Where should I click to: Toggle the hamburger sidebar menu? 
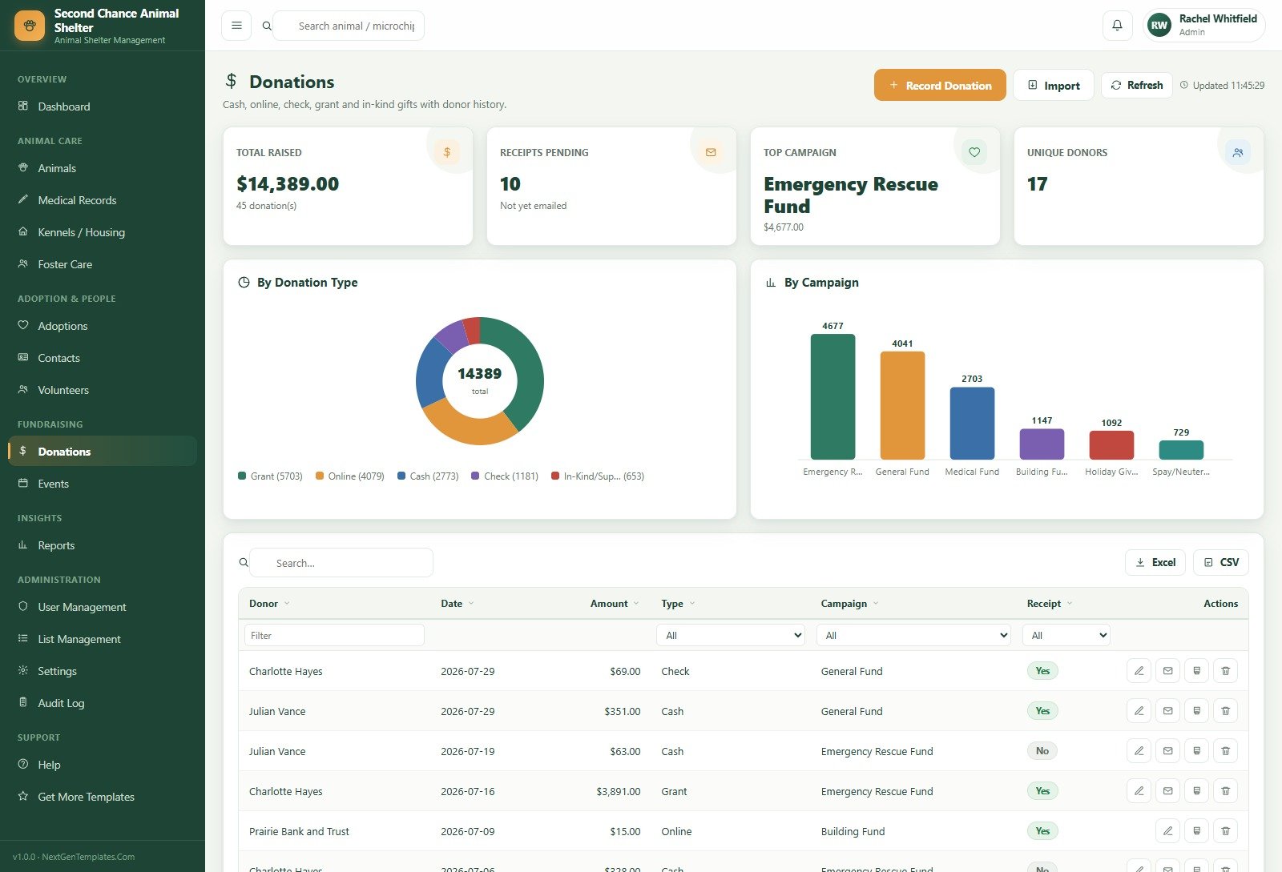[236, 26]
